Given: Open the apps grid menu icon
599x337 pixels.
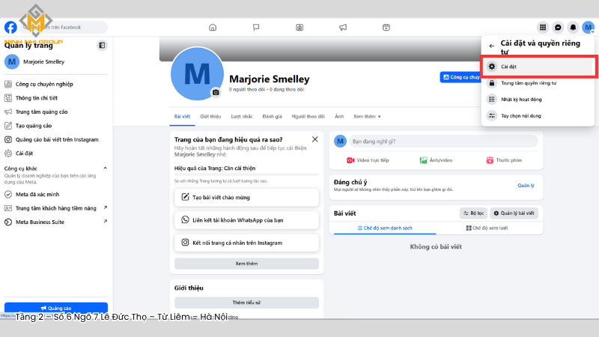Looking at the screenshot, I should coord(543,28).
